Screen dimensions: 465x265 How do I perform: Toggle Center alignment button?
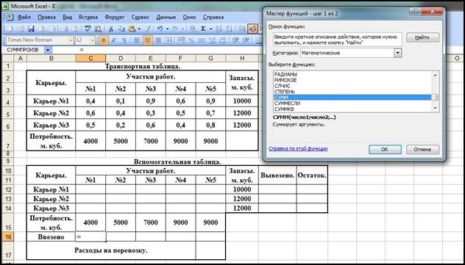(147, 40)
